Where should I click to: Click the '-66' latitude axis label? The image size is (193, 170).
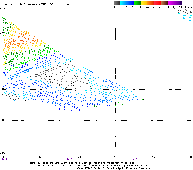pyautogui.click(x=2, y=89)
